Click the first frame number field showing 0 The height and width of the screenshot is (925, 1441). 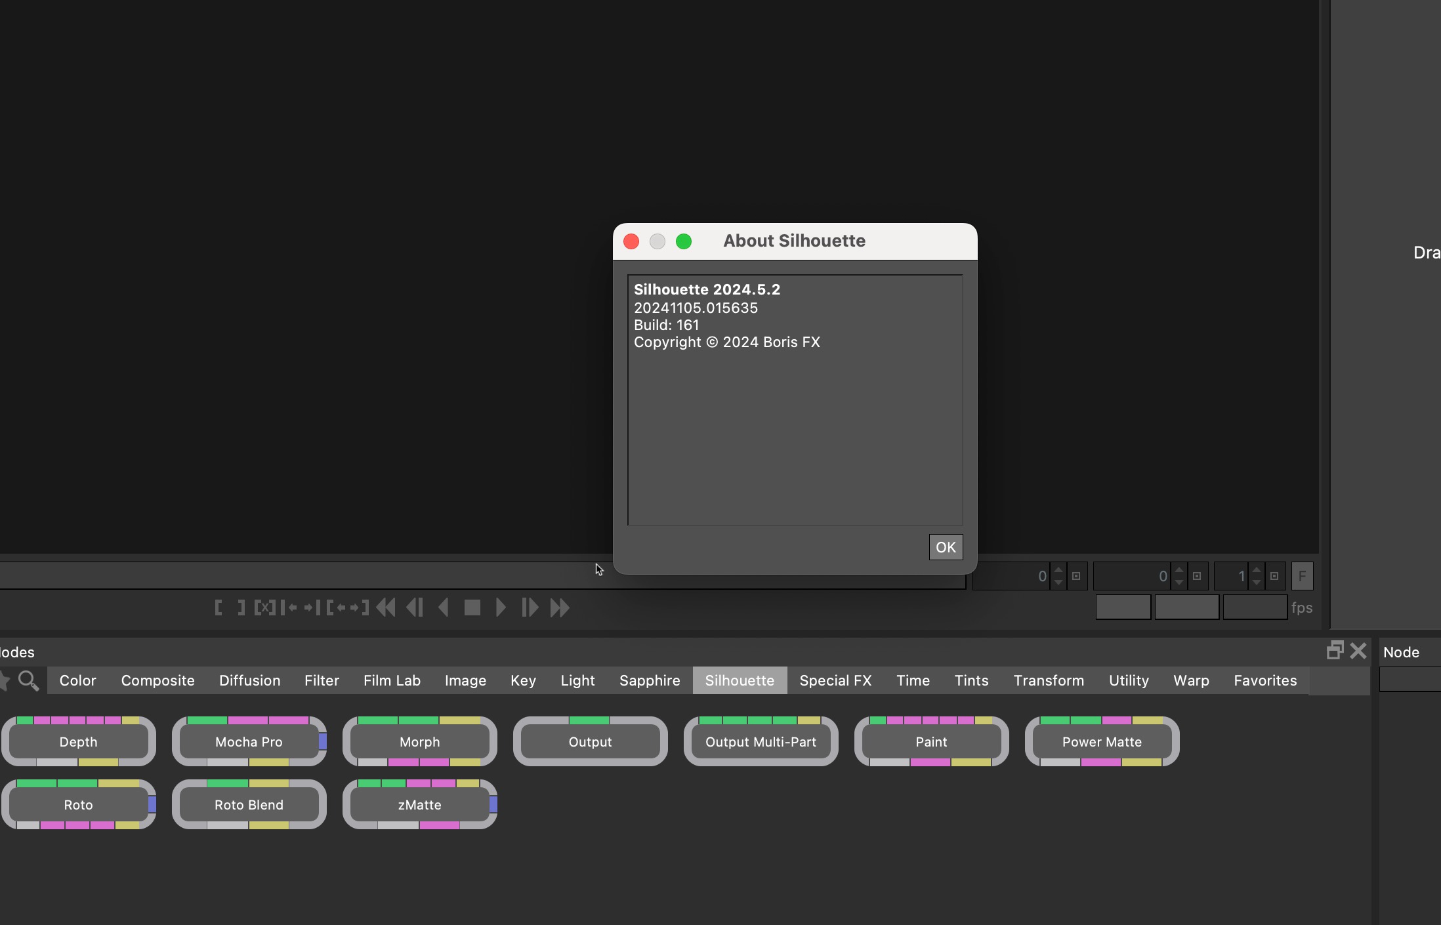click(x=1011, y=576)
